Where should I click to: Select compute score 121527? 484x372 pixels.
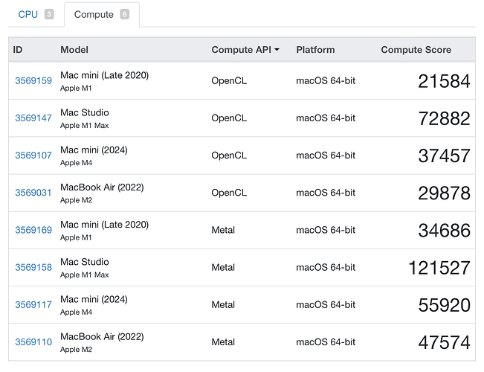(439, 268)
